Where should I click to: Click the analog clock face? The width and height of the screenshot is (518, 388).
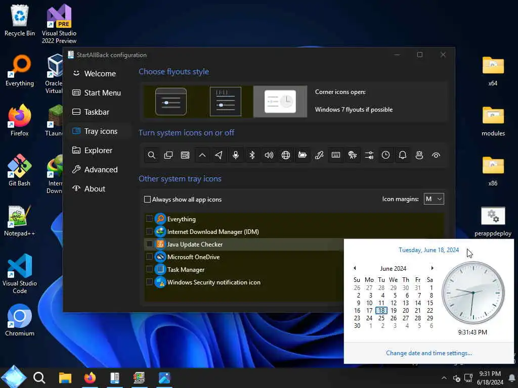(x=473, y=293)
